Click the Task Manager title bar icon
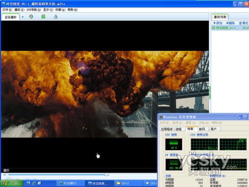249x187 pixels. coord(160,117)
